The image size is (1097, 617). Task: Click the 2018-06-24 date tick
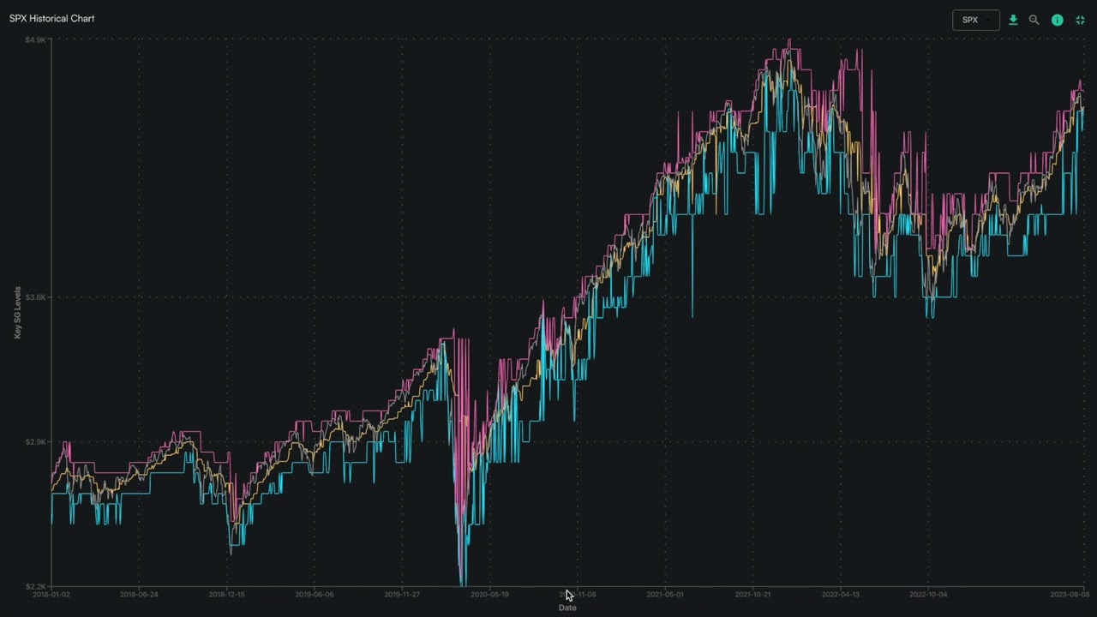(x=139, y=594)
